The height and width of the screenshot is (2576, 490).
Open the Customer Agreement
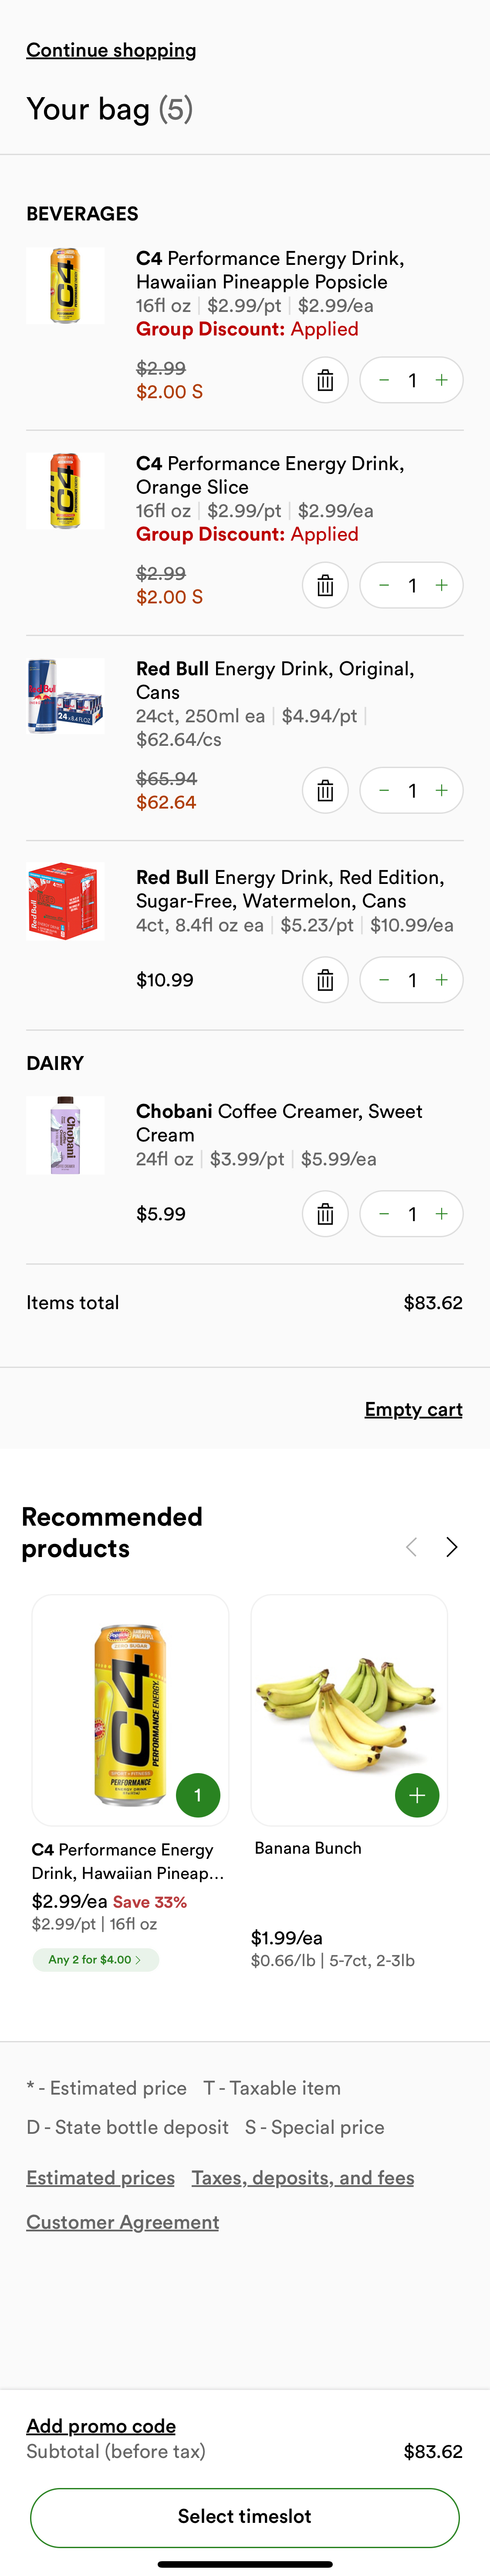(x=122, y=2222)
